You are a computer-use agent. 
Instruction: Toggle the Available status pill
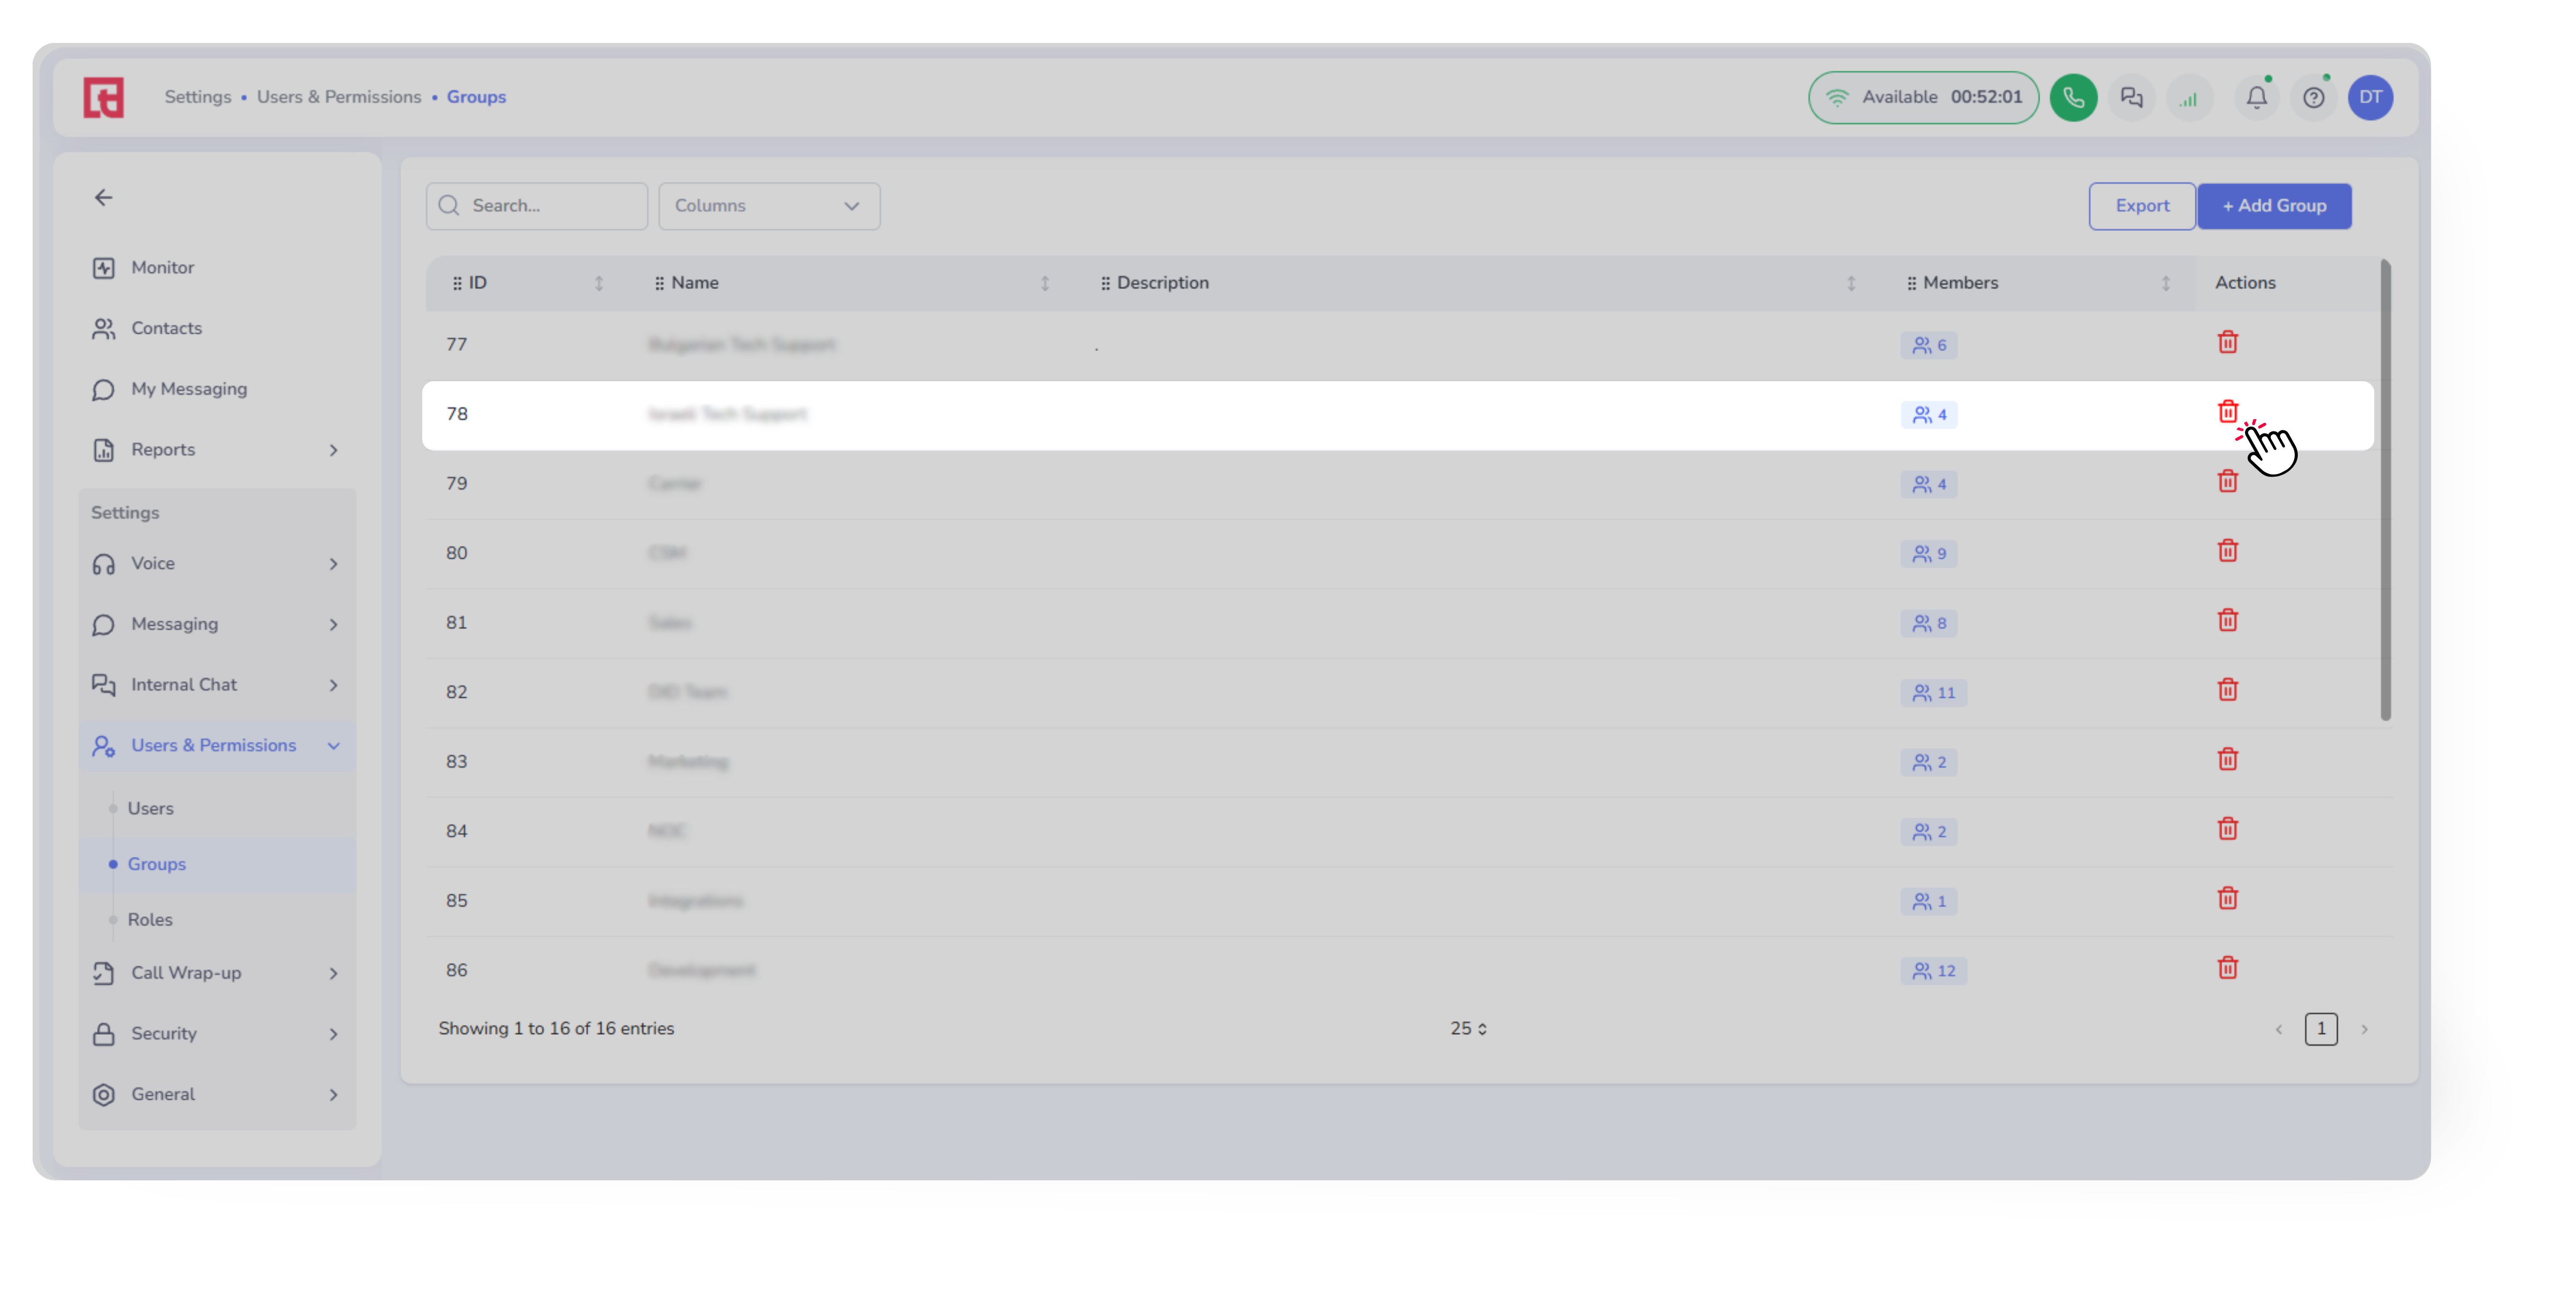click(x=1922, y=97)
